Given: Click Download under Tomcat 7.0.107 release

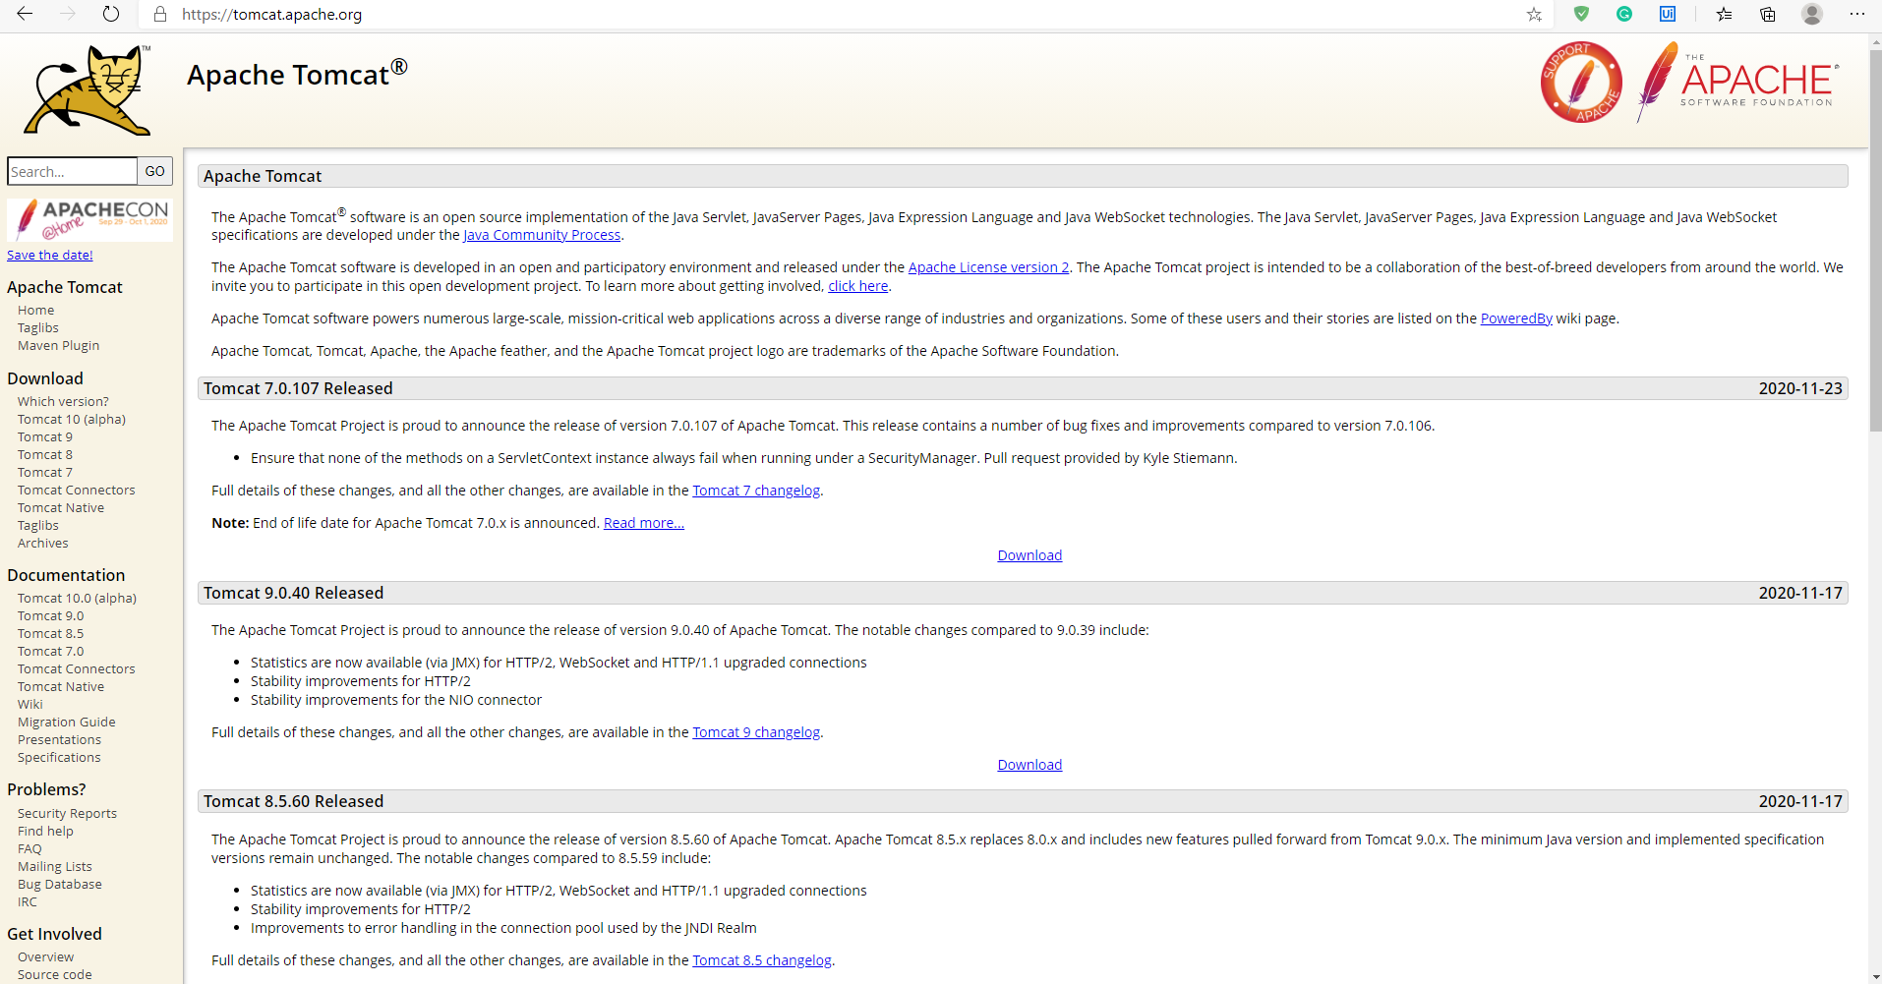Looking at the screenshot, I should [1029, 555].
